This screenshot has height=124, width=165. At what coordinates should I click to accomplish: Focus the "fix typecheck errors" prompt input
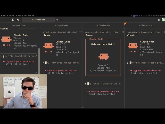(x=19, y=56)
